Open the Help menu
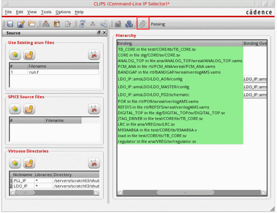Image resolution: width=277 pixels, height=213 pixels. pos(79,12)
